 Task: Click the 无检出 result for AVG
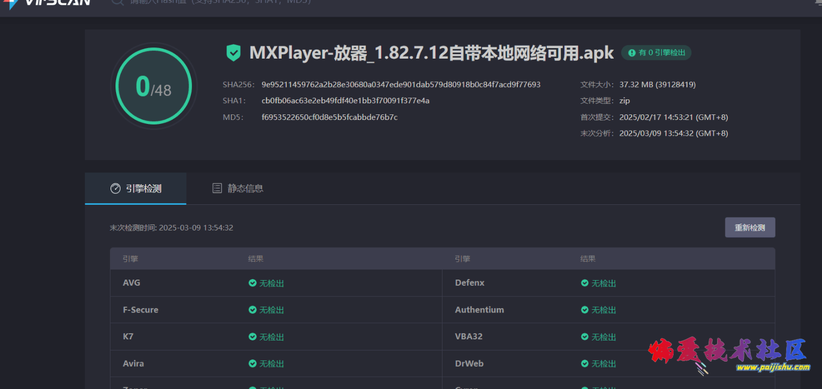coord(272,283)
